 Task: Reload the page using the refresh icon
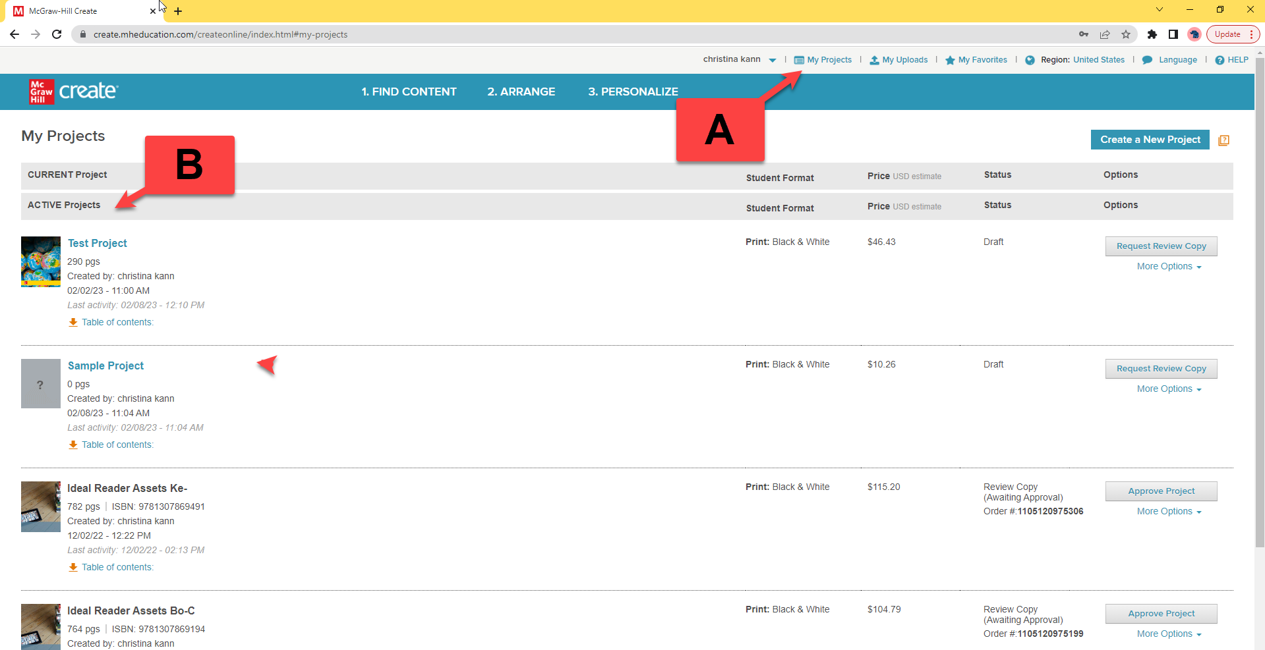pos(57,34)
